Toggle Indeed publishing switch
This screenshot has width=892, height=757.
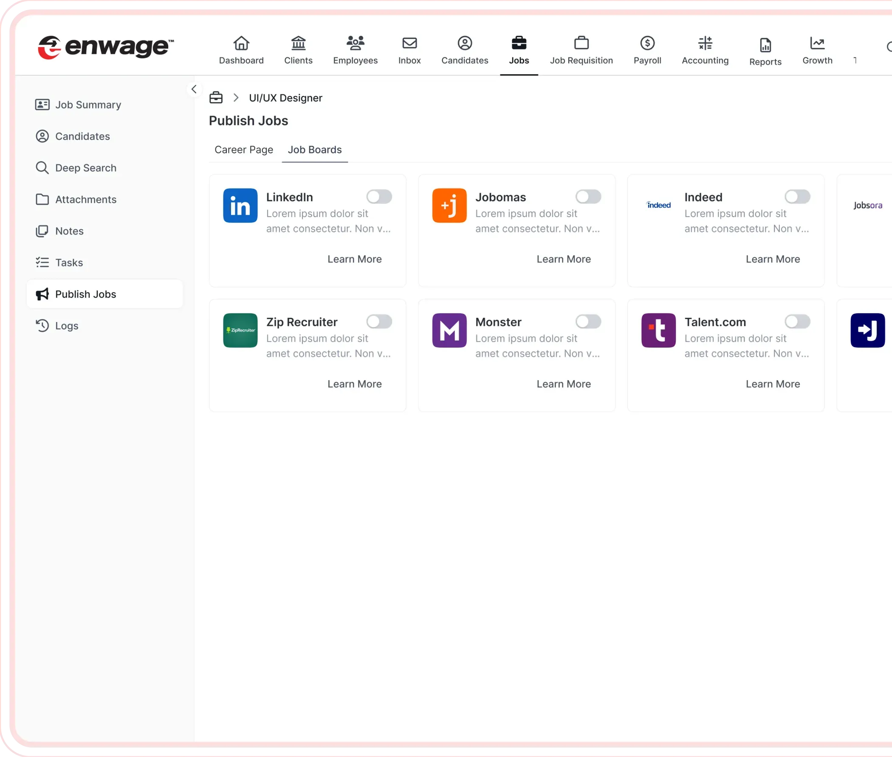(x=797, y=197)
